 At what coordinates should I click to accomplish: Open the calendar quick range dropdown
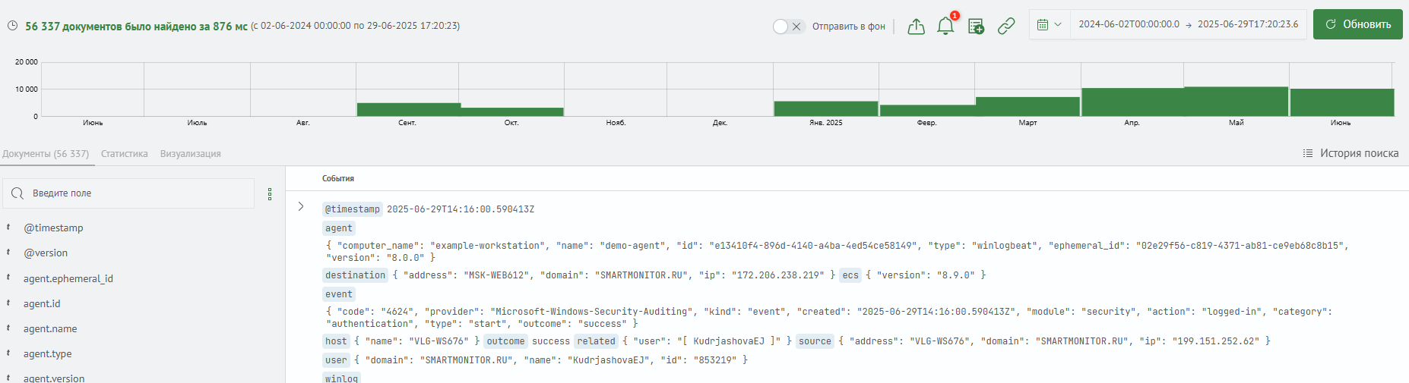coord(1050,24)
